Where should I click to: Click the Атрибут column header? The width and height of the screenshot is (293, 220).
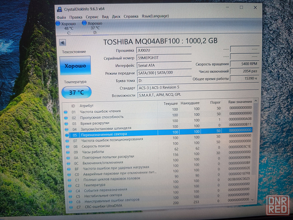click(x=86, y=106)
